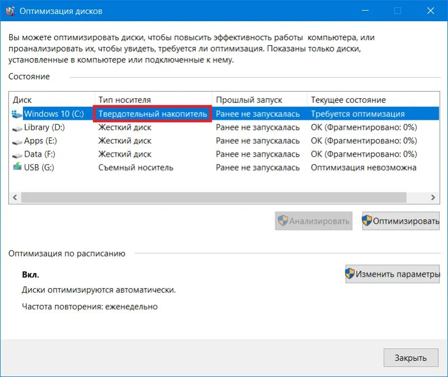The height and width of the screenshot is (377, 448).
Task: Click the Library (D:) drive icon
Action: (17, 129)
